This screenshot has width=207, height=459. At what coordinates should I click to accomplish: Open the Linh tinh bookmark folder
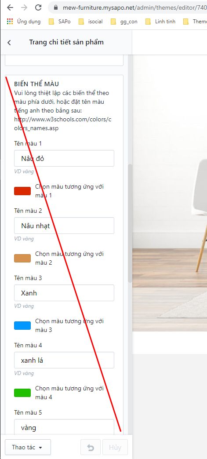click(160, 22)
